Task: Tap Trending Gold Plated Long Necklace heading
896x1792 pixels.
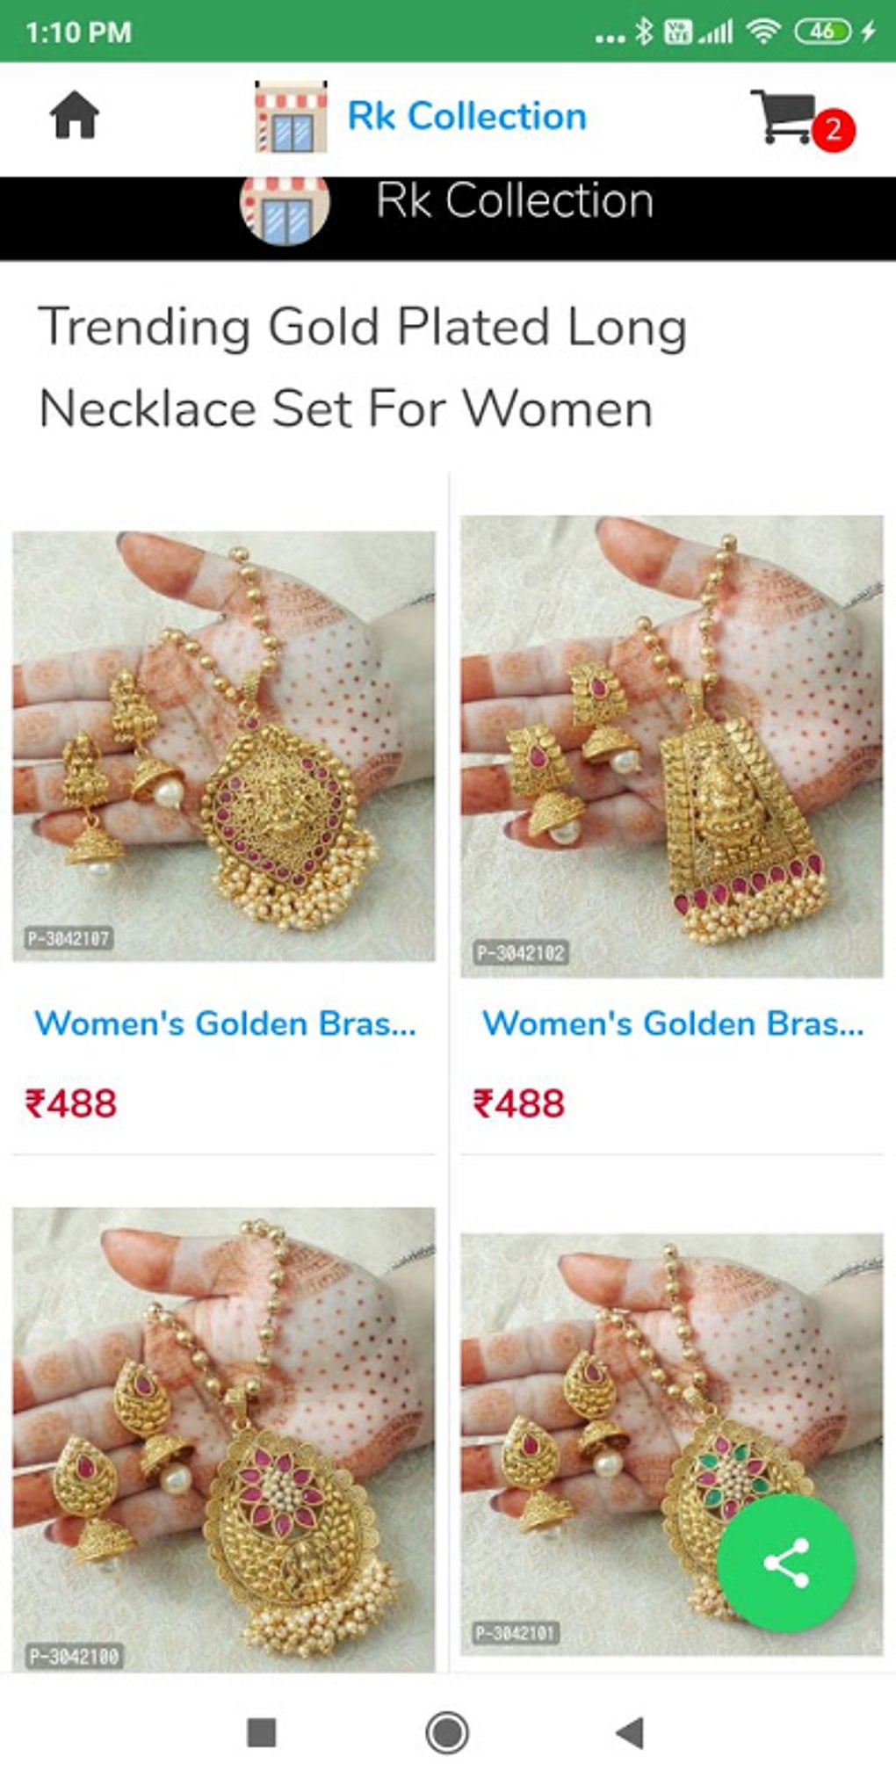Action: click(x=363, y=367)
